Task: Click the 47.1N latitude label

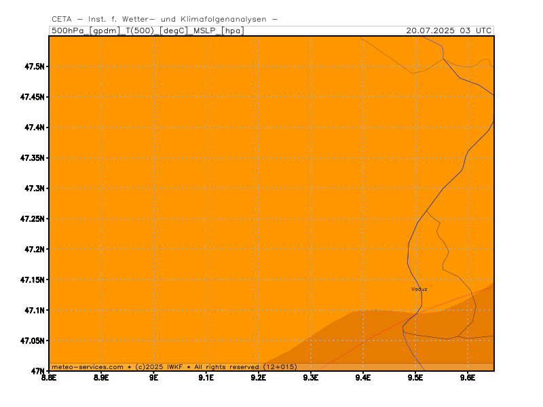Action: tap(35, 310)
